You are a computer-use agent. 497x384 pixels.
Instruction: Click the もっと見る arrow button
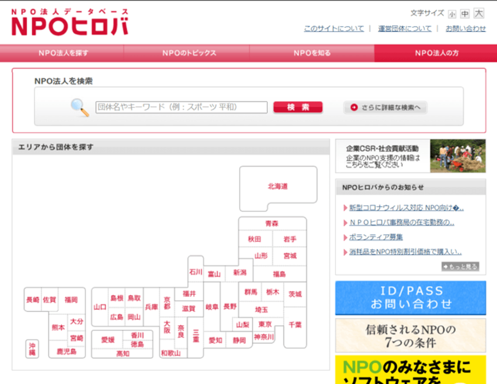[x=460, y=266]
